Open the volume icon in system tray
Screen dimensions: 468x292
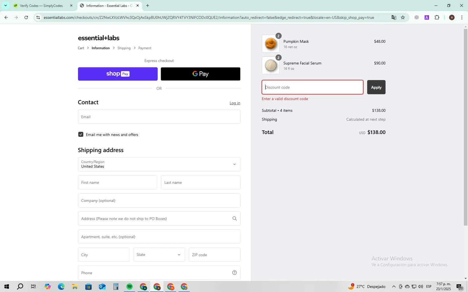(x=421, y=287)
